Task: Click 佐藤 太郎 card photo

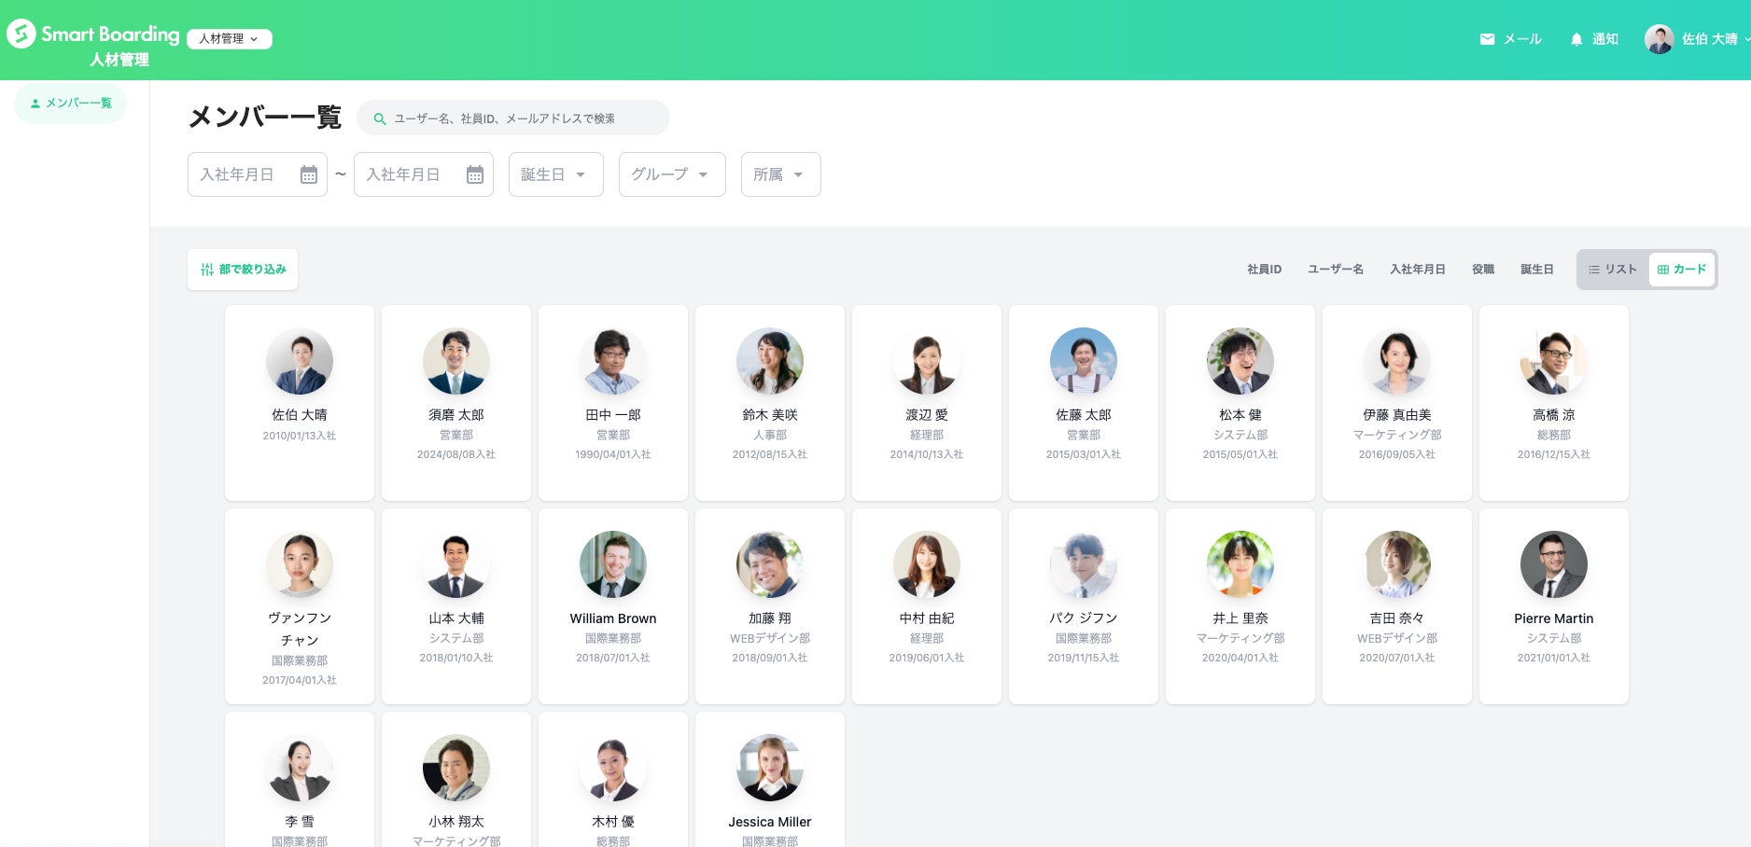Action: [x=1084, y=361]
